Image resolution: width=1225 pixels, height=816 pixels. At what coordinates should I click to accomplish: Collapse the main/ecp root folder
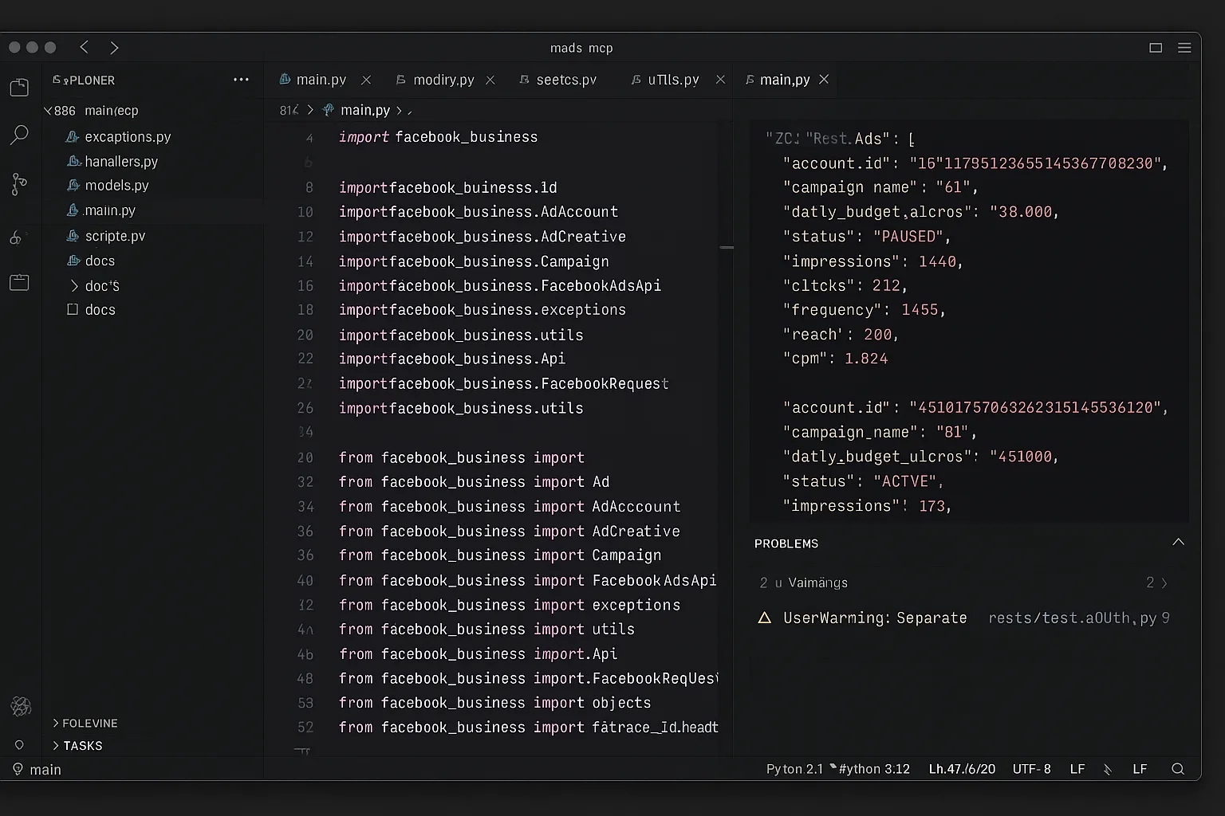[48, 111]
